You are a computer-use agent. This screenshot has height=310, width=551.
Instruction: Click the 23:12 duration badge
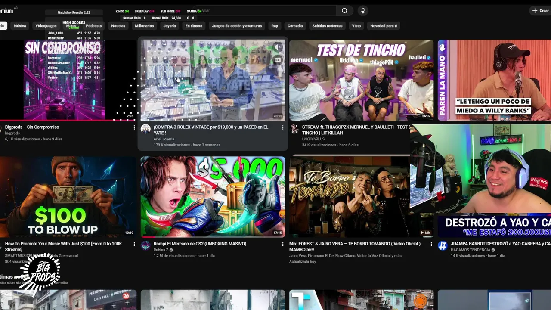click(278, 116)
